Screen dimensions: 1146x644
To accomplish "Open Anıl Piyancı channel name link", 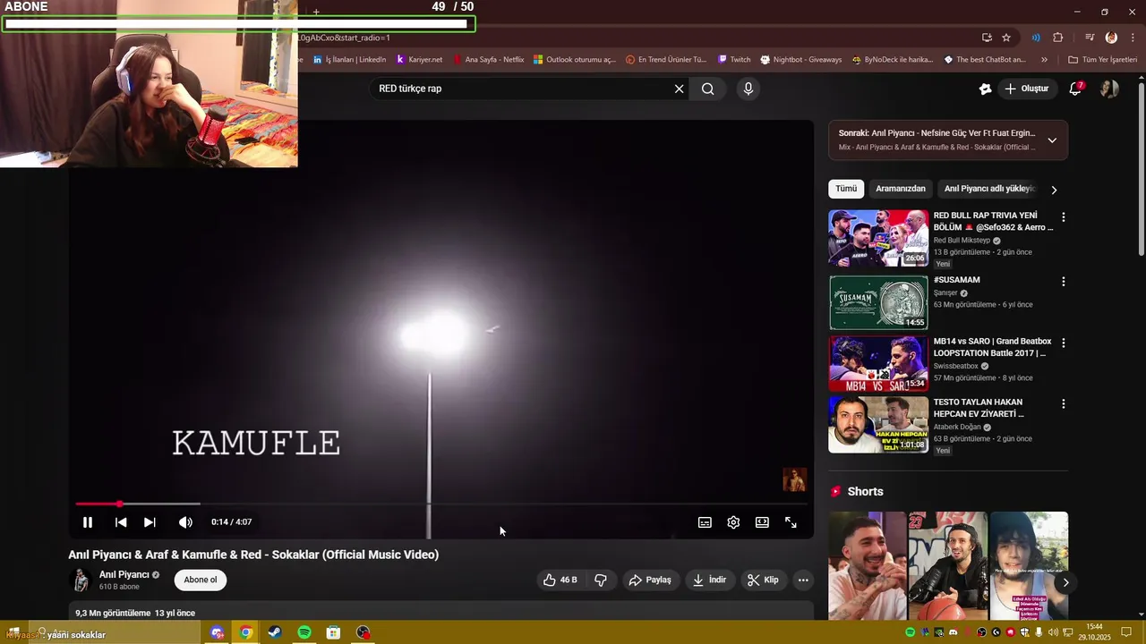I will click(x=124, y=575).
